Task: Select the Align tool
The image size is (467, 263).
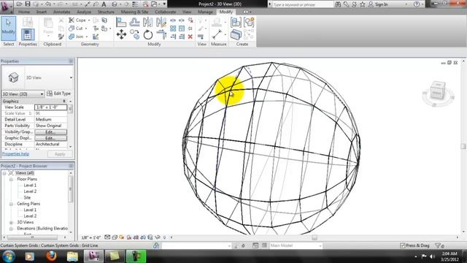Action: [121, 22]
